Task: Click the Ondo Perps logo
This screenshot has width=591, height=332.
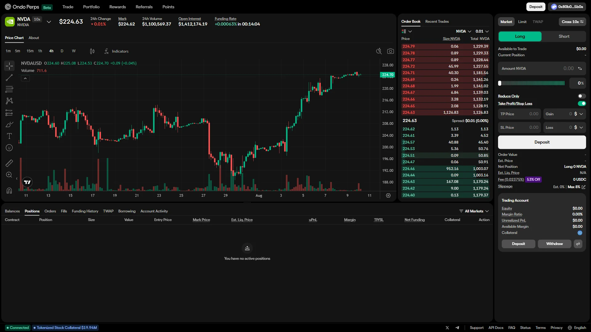Action: point(22,7)
